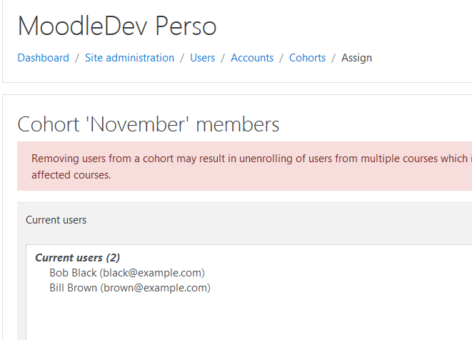Click the slash between Accounts and Cohorts
The image size is (472, 340).
click(281, 58)
